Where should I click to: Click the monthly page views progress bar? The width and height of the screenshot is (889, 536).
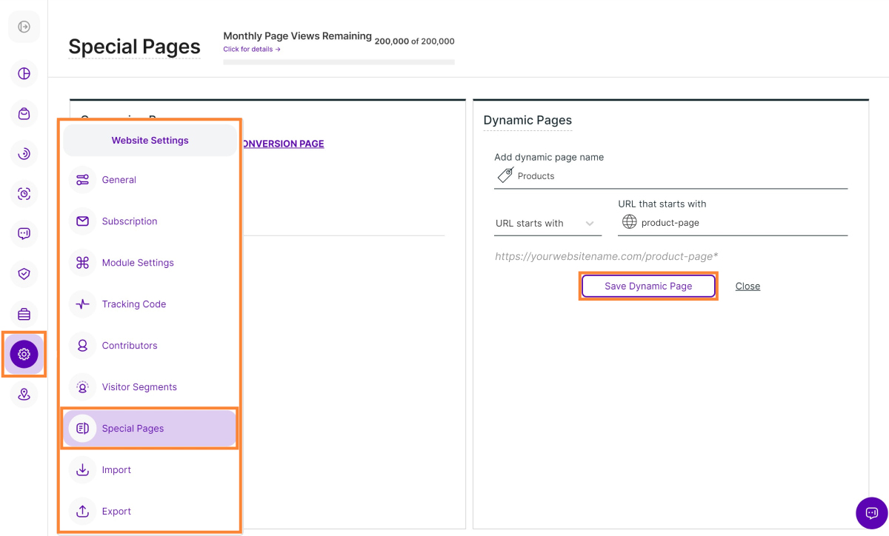[339, 62]
